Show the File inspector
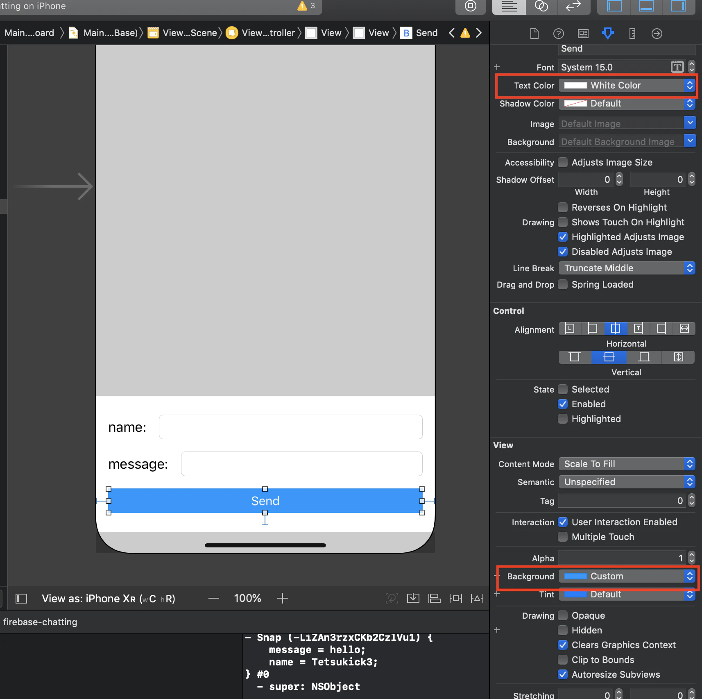This screenshot has height=699, width=702. pos(534,33)
